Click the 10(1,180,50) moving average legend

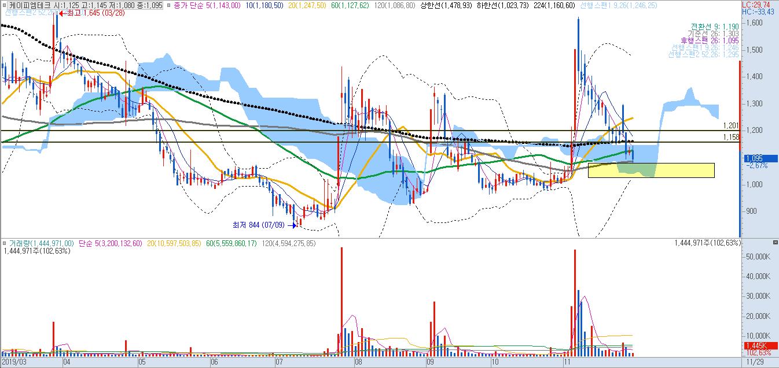click(x=264, y=5)
